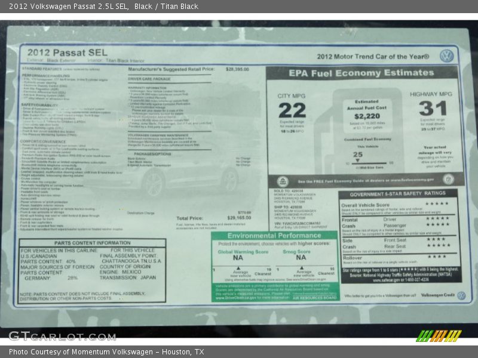Image resolution: width=478 pixels, height=358 pixels.
Task: Click the colored stripes logo in corner
Action: point(439,336)
